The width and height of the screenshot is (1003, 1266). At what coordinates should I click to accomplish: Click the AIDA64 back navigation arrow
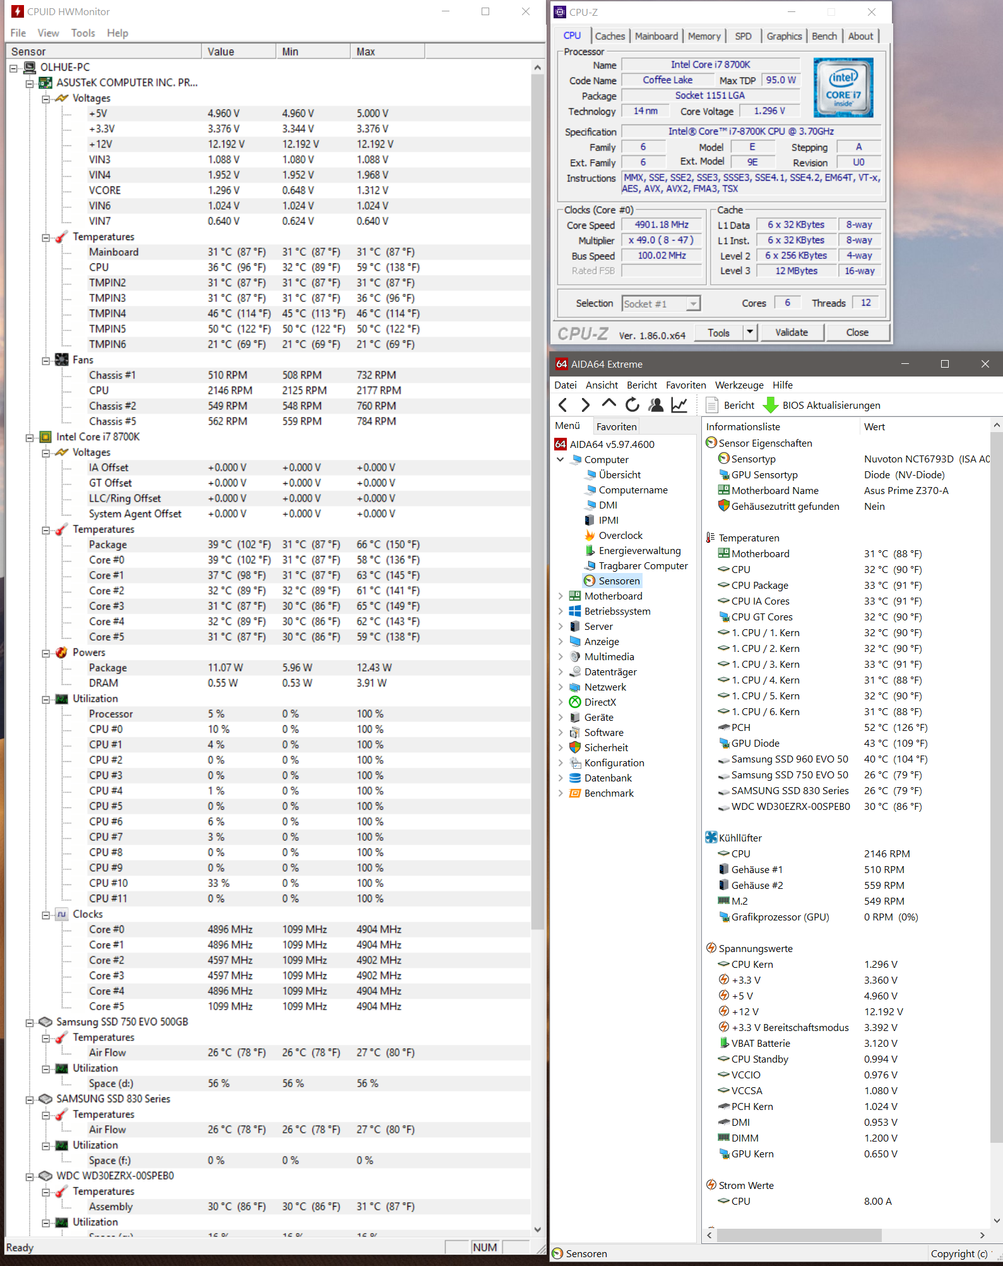pos(563,405)
